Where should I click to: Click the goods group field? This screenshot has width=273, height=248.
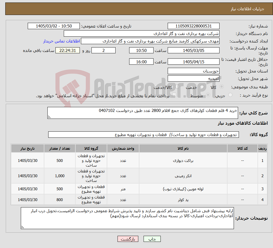(x=144, y=135)
